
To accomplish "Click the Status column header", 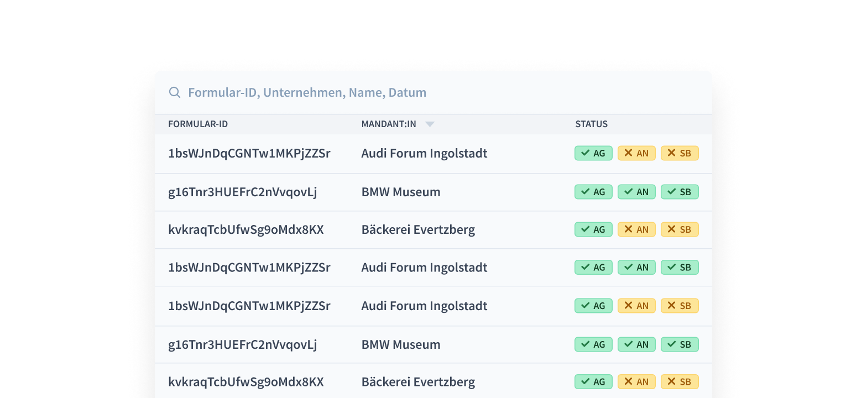I will (x=591, y=124).
